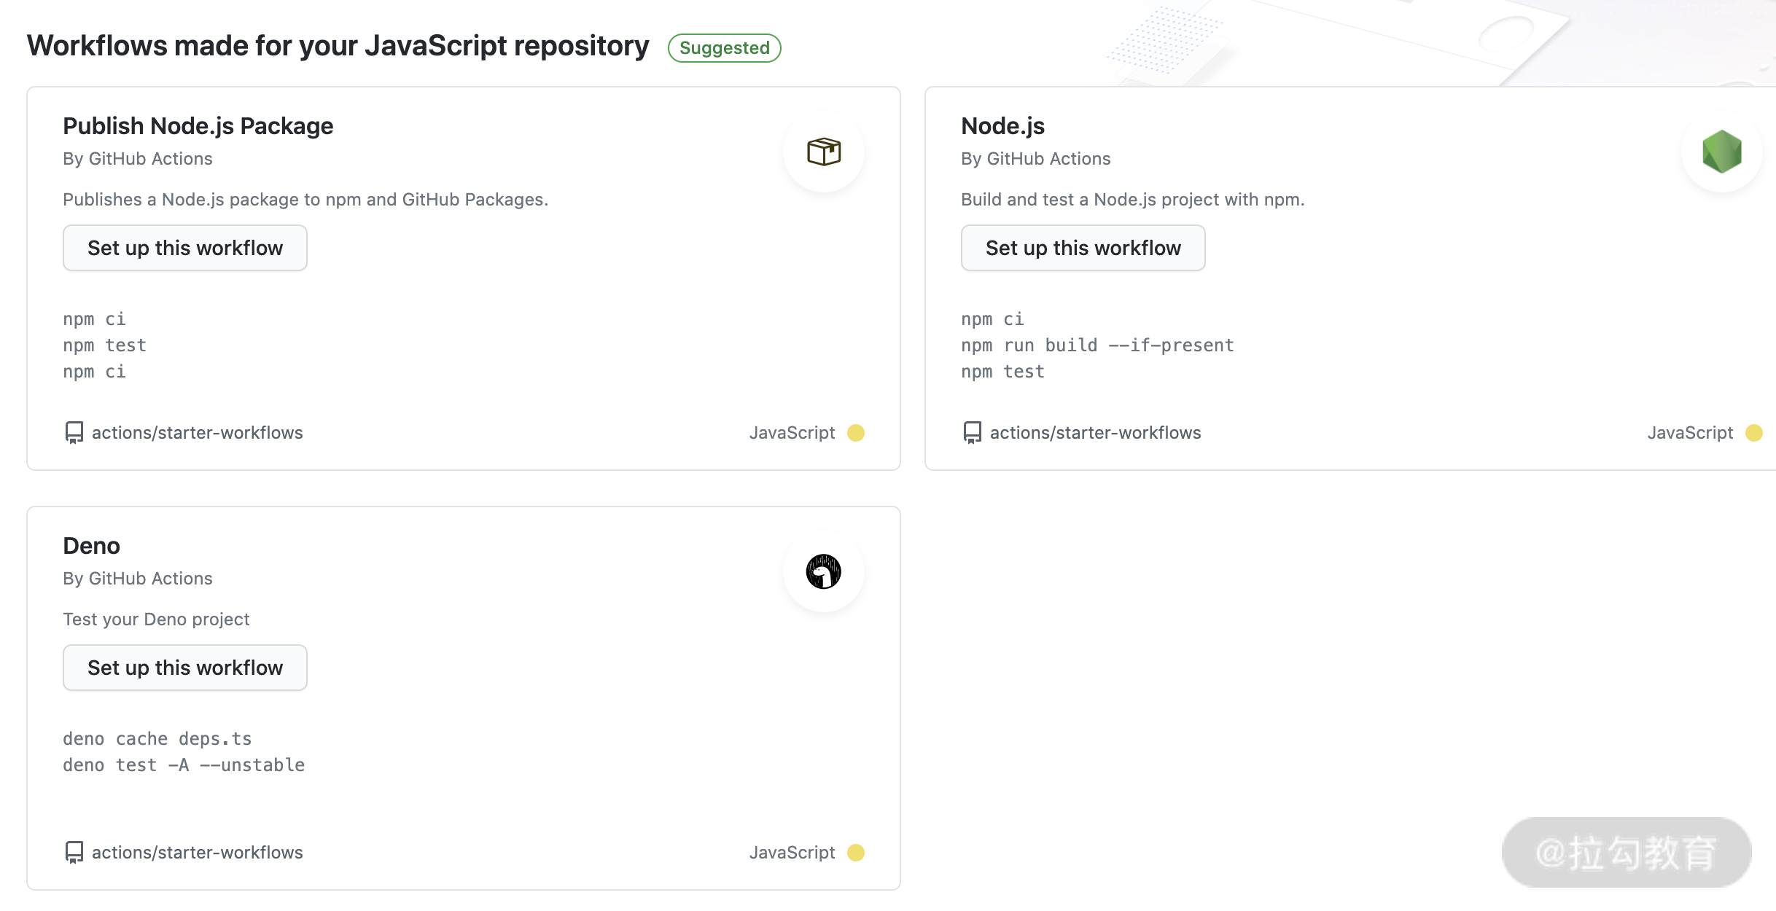Click repo icon in Node.js card footer
This screenshot has width=1776, height=911.
pos(972,433)
